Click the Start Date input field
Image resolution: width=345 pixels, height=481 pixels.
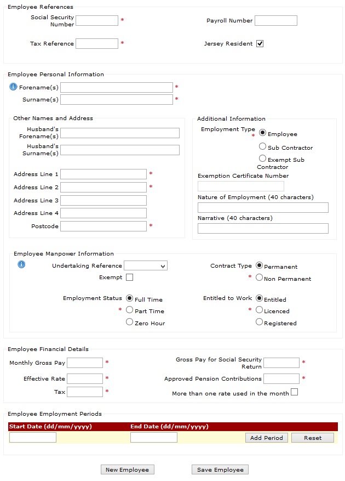[x=33, y=438]
